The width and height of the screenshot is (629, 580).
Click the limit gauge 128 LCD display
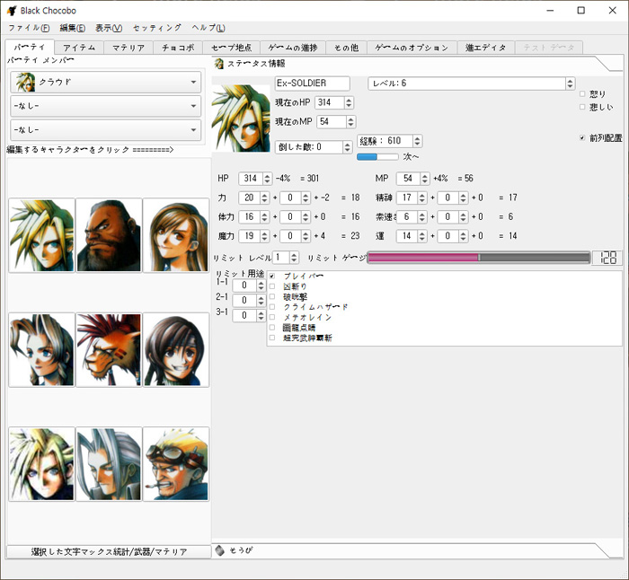pos(607,258)
